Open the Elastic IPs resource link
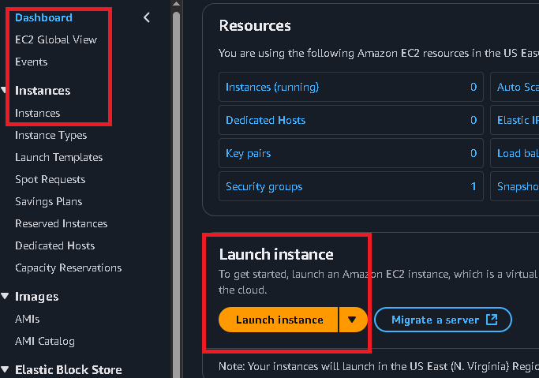Image resolution: width=539 pixels, height=378 pixels. click(518, 120)
